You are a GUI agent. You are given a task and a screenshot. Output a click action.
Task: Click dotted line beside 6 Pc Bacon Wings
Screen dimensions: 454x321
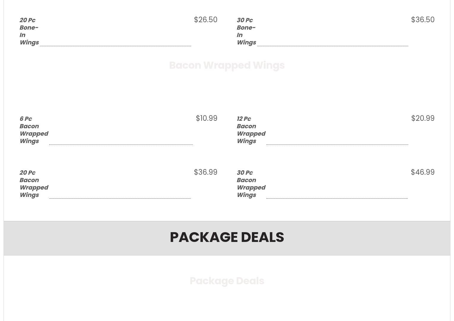coord(121,145)
